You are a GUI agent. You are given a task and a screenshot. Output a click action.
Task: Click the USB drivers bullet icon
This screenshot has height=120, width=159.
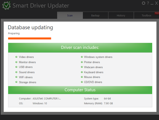pyautogui.click(x=16, y=67)
